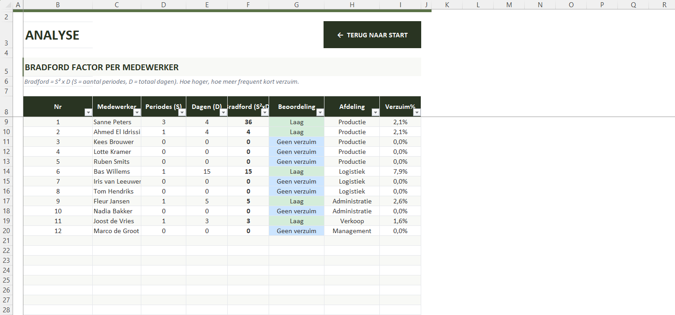The height and width of the screenshot is (315, 675).
Task: Click the Bradford formula explanation text
Action: [162, 82]
